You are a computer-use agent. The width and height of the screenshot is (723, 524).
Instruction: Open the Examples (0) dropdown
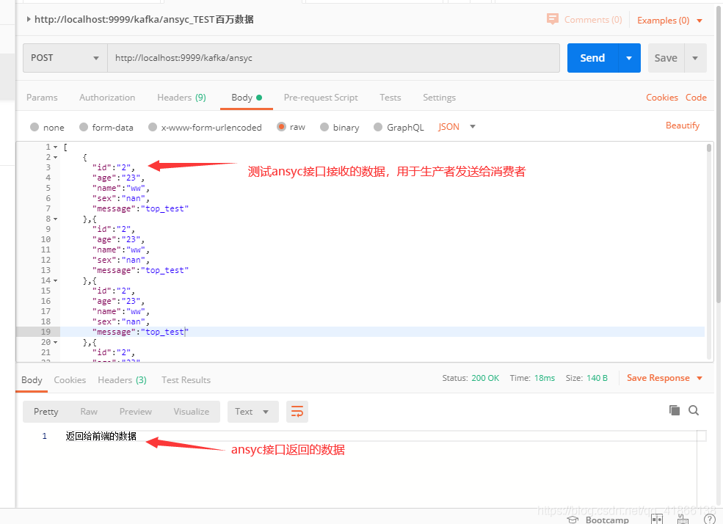pos(670,21)
